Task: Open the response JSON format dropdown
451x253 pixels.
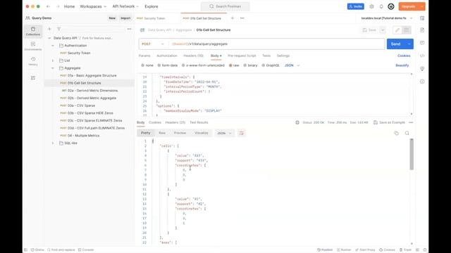Action: (x=224, y=133)
